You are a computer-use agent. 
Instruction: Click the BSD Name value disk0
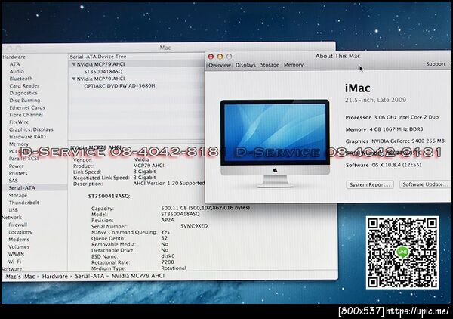tap(168, 256)
